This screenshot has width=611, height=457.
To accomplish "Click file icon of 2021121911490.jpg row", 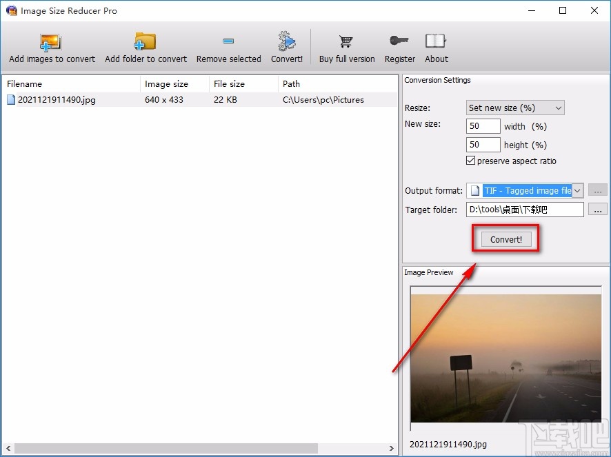I will click(11, 100).
